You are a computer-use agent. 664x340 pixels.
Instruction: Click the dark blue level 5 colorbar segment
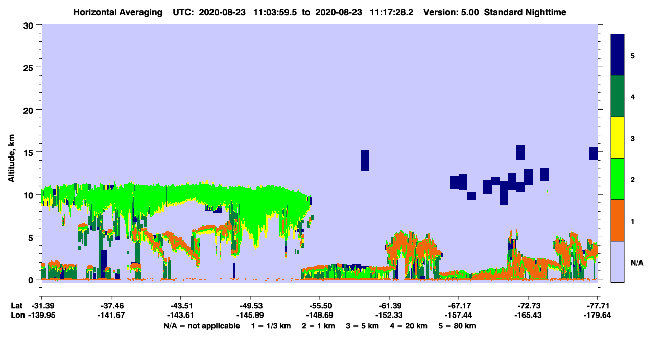coord(618,55)
